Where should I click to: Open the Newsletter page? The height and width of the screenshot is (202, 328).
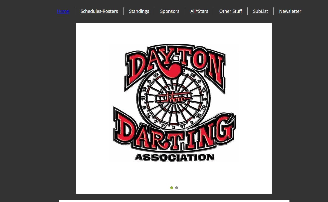(290, 11)
